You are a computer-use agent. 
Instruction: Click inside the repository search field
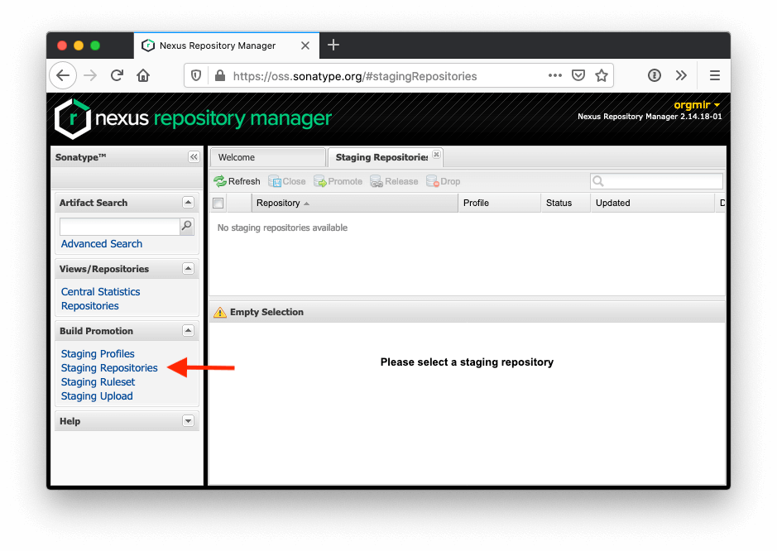click(656, 180)
